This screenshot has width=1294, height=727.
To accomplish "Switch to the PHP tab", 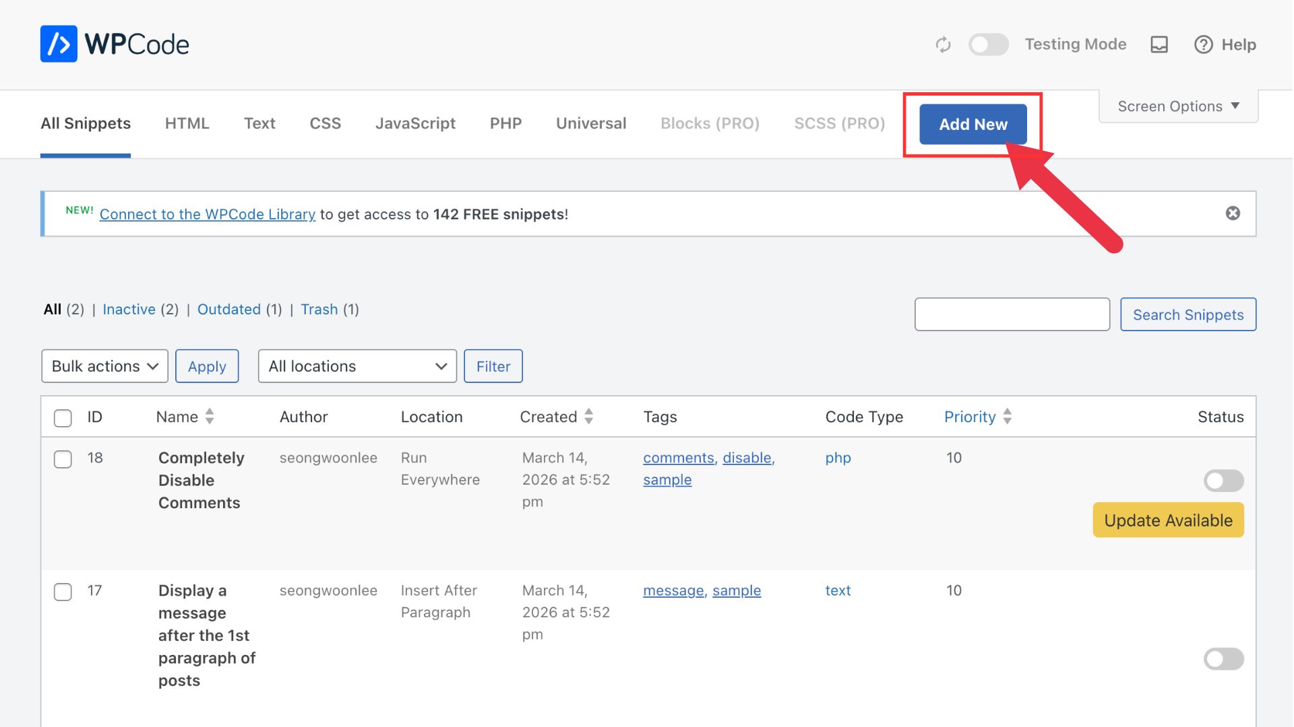I will [505, 123].
